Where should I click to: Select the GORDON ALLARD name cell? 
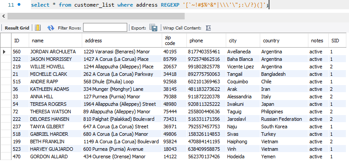pyautogui.click(x=55, y=157)
